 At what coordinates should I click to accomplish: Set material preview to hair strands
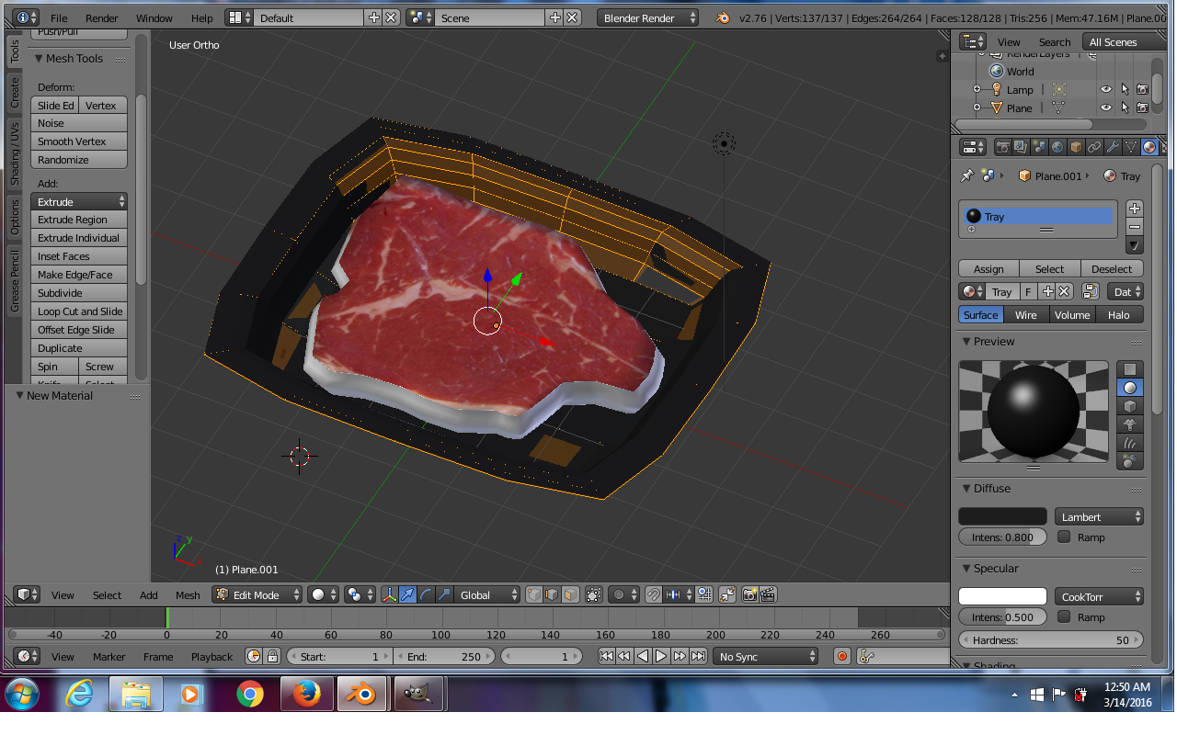click(x=1130, y=443)
